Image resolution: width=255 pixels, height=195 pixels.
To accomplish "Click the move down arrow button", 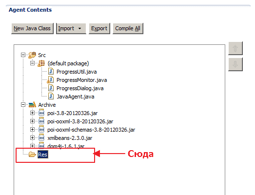I will [235, 64].
